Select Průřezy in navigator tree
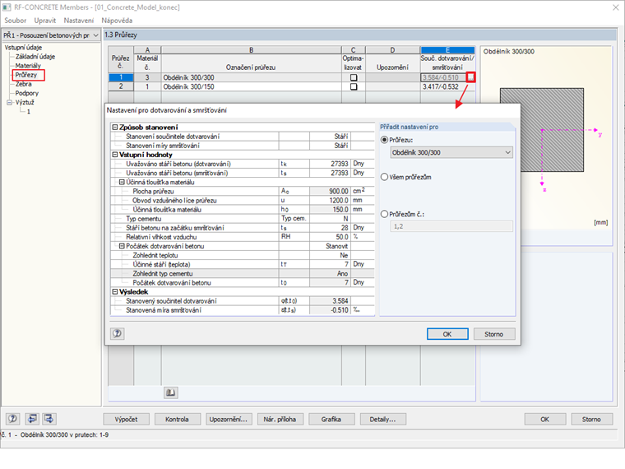625x469 pixels. (26, 75)
